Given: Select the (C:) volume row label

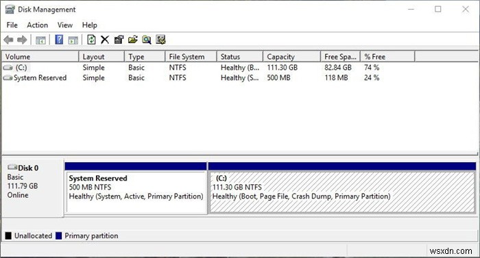Looking at the screenshot, I should pos(21,67).
